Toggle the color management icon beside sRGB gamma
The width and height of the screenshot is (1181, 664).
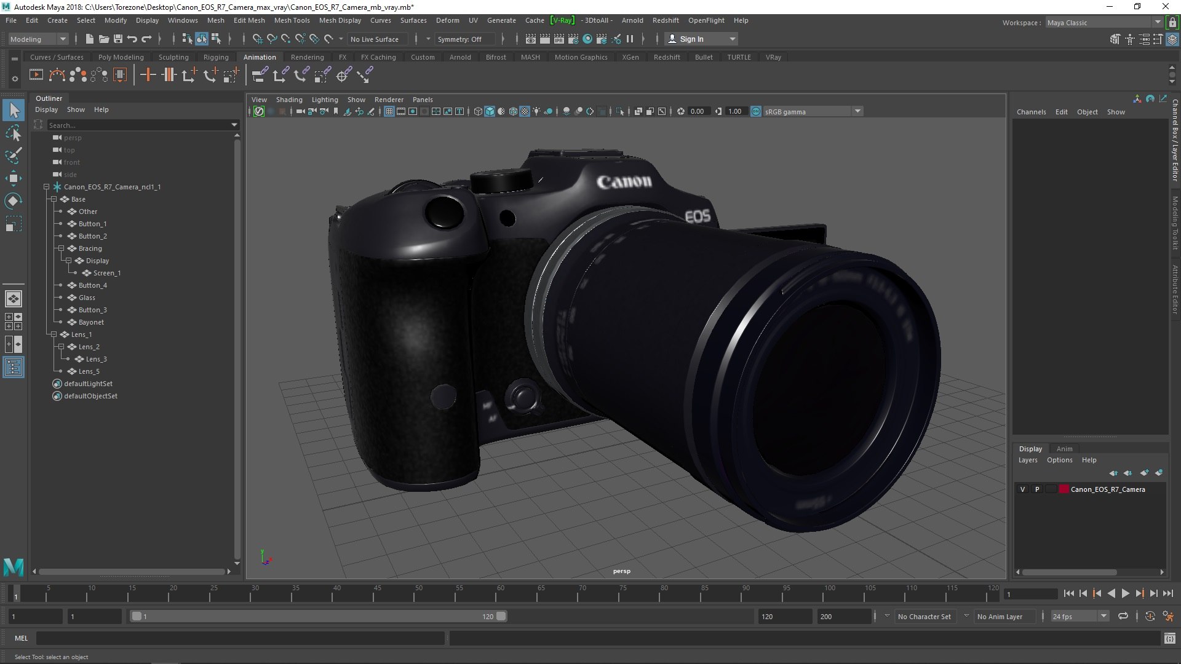(x=756, y=111)
